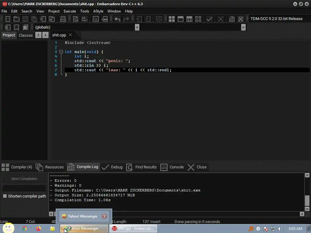Viewport: 311px width, 233px height.
Task: Print the file with the printer icon
Action: [x=63, y=19]
